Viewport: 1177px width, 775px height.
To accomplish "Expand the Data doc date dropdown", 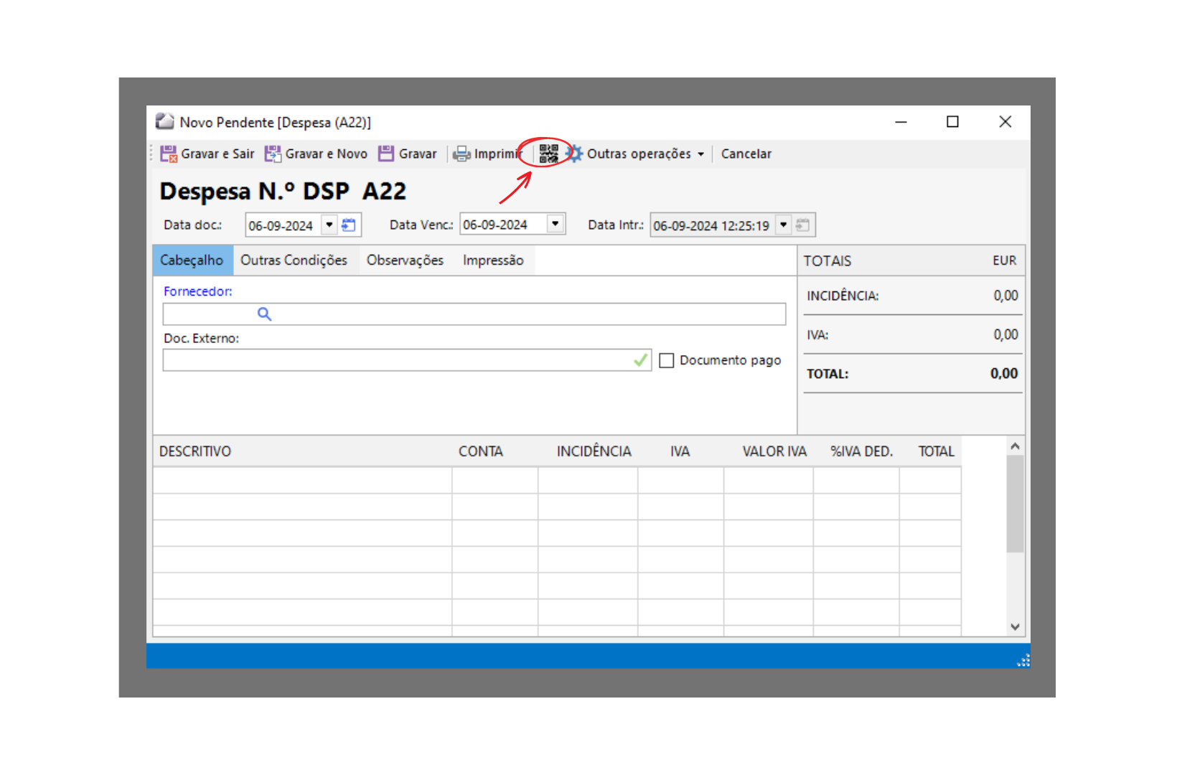I will click(x=329, y=225).
